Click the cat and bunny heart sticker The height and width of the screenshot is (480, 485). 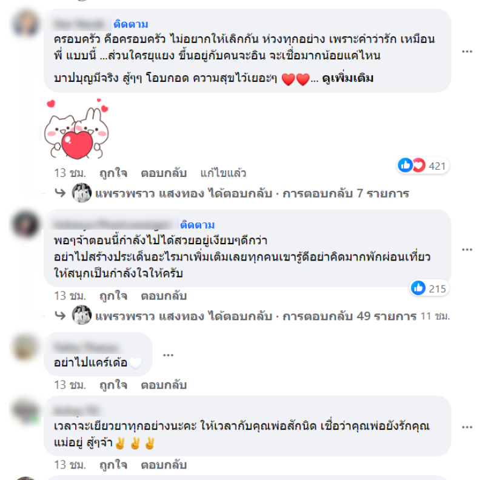pos(77,128)
